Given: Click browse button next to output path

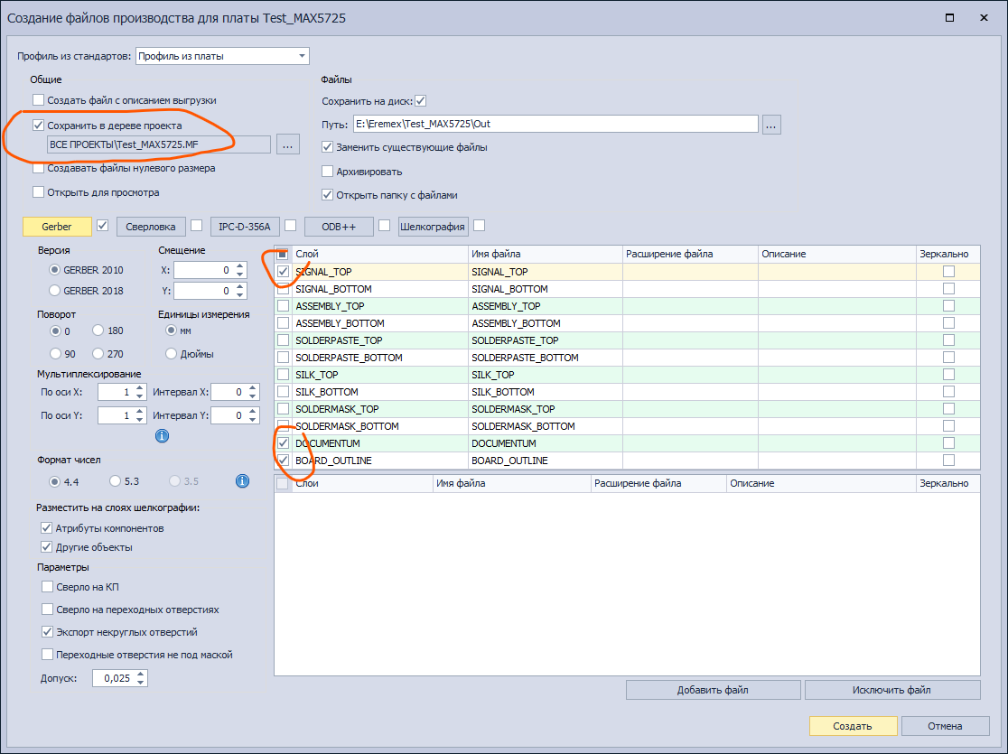Looking at the screenshot, I should click(x=770, y=125).
